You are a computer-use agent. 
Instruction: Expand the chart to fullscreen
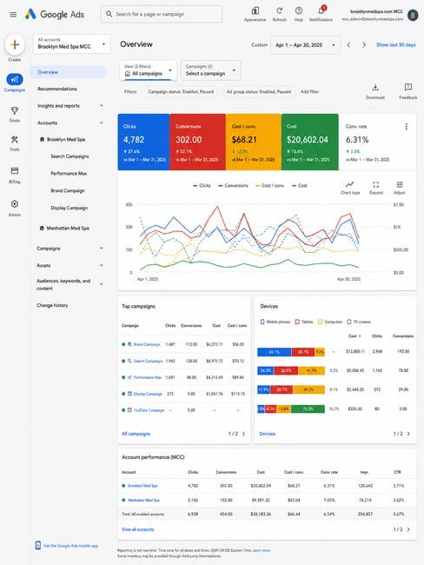pos(375,185)
